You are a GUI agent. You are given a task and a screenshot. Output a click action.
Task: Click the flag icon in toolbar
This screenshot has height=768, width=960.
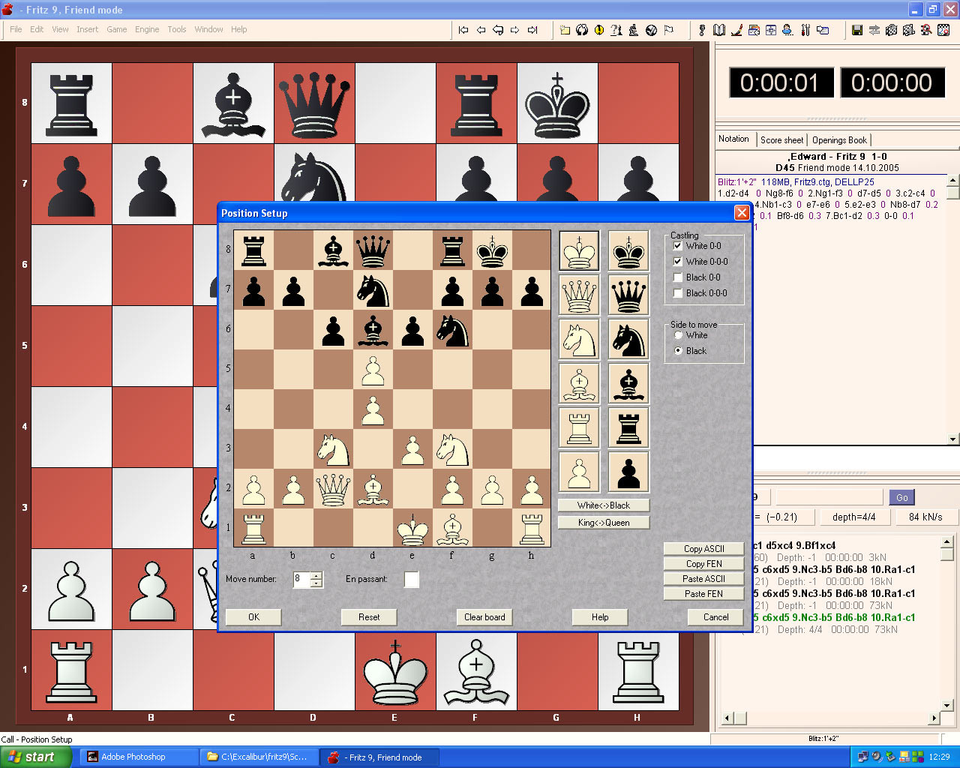(x=668, y=30)
